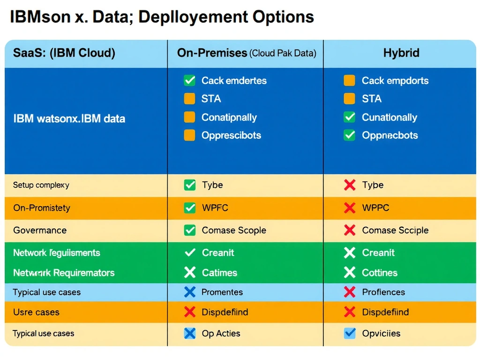Click the "Opprescibots" text
This screenshot has height=360, width=480.
pyautogui.click(x=231, y=135)
